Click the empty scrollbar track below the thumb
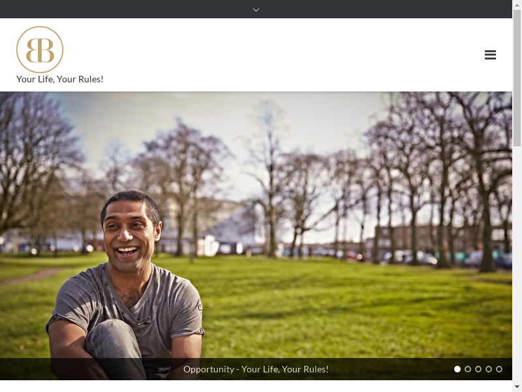Viewport: 522px width, 392px height. [517, 261]
